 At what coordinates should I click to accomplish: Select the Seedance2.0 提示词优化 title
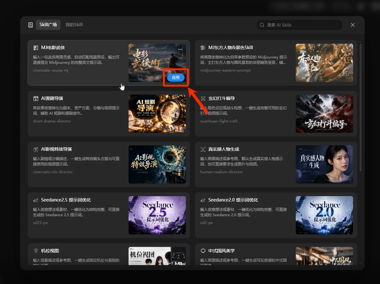(233, 200)
